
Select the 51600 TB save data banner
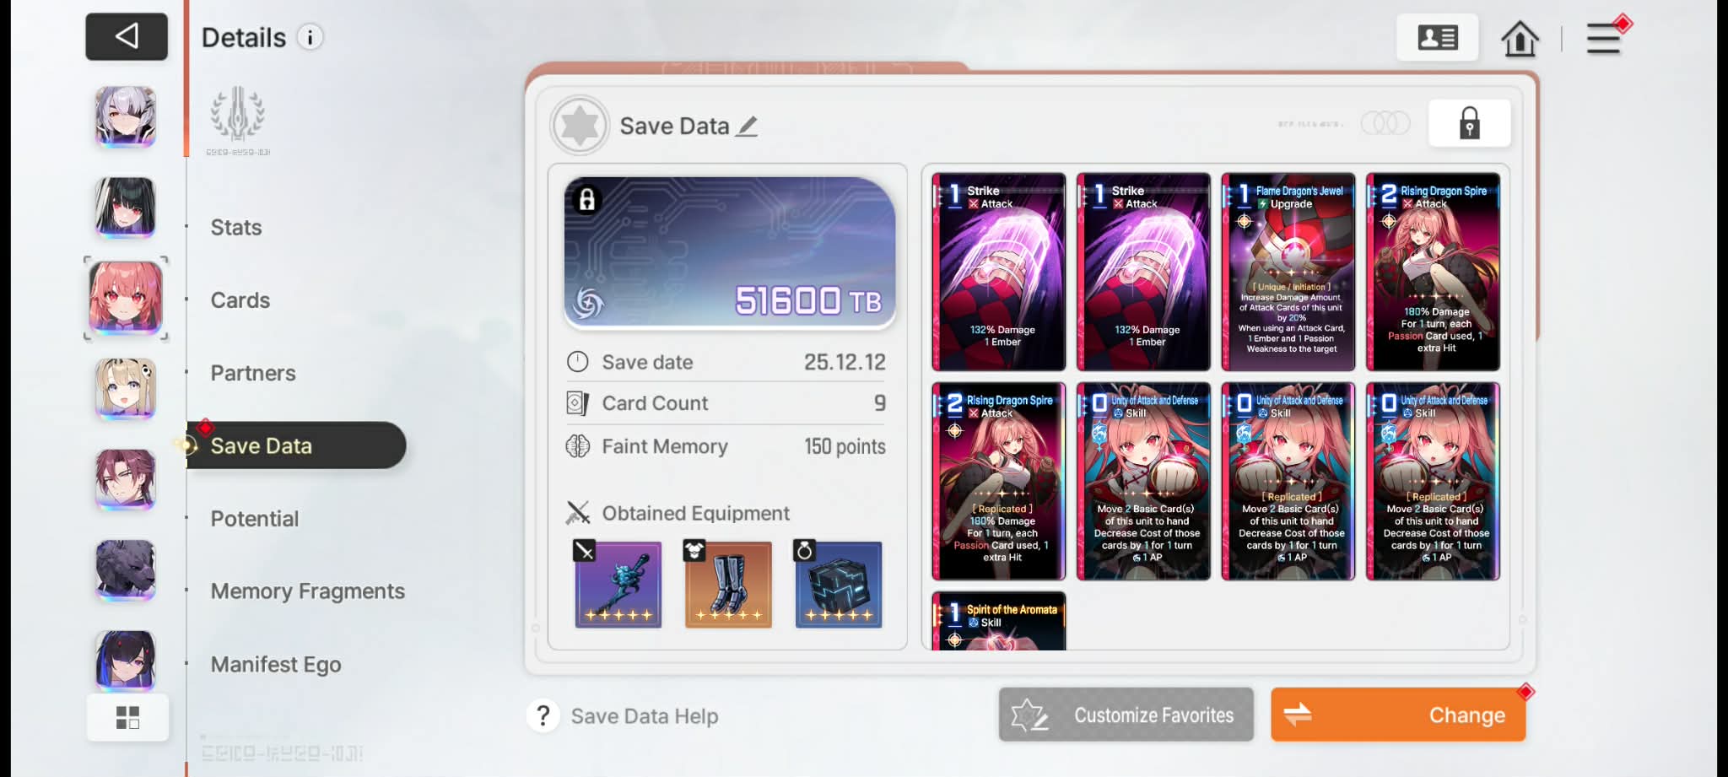(730, 252)
